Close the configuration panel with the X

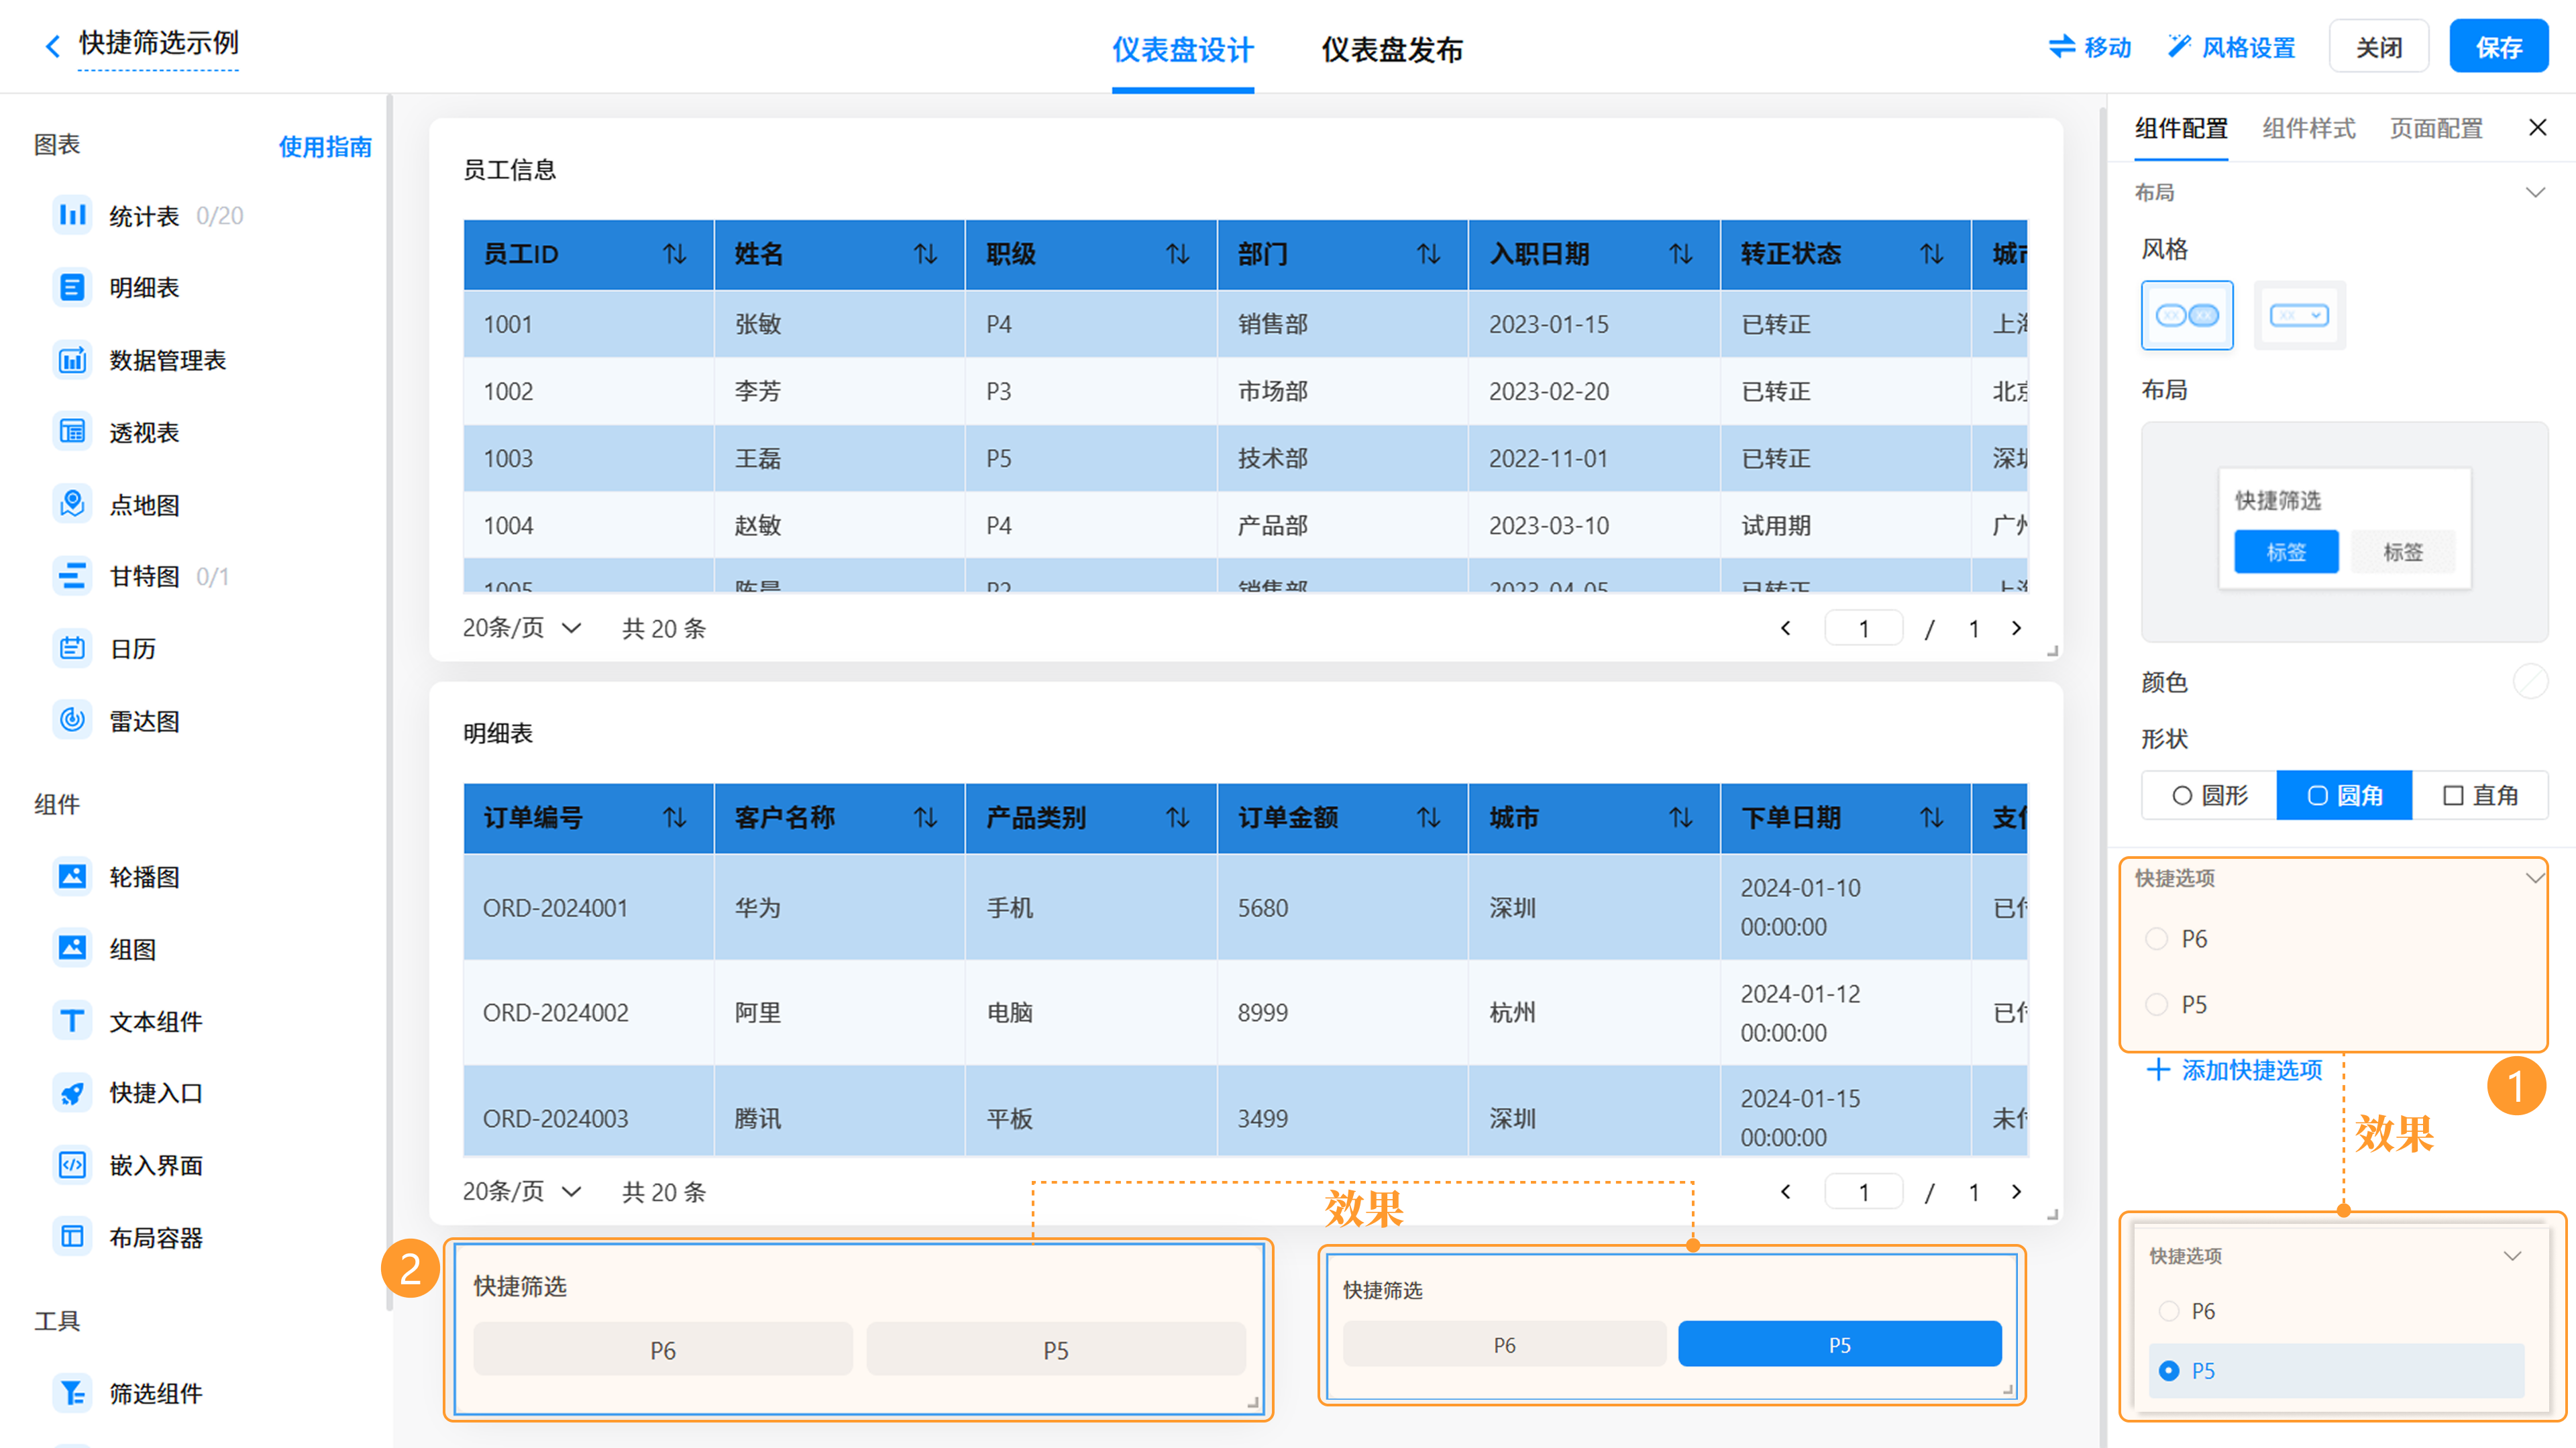[2537, 127]
